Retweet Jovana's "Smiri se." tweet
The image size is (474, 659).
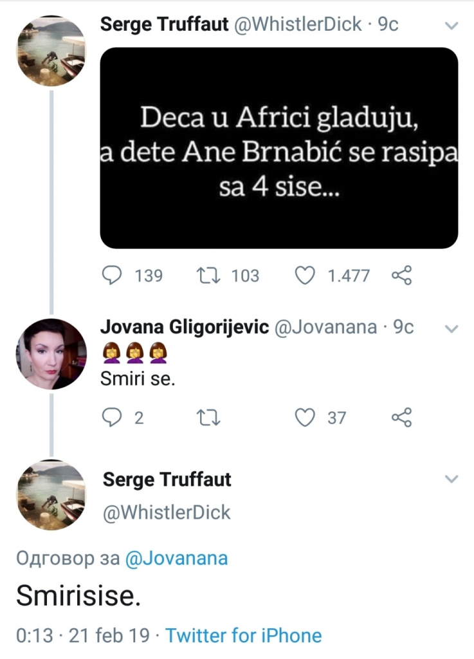click(208, 418)
